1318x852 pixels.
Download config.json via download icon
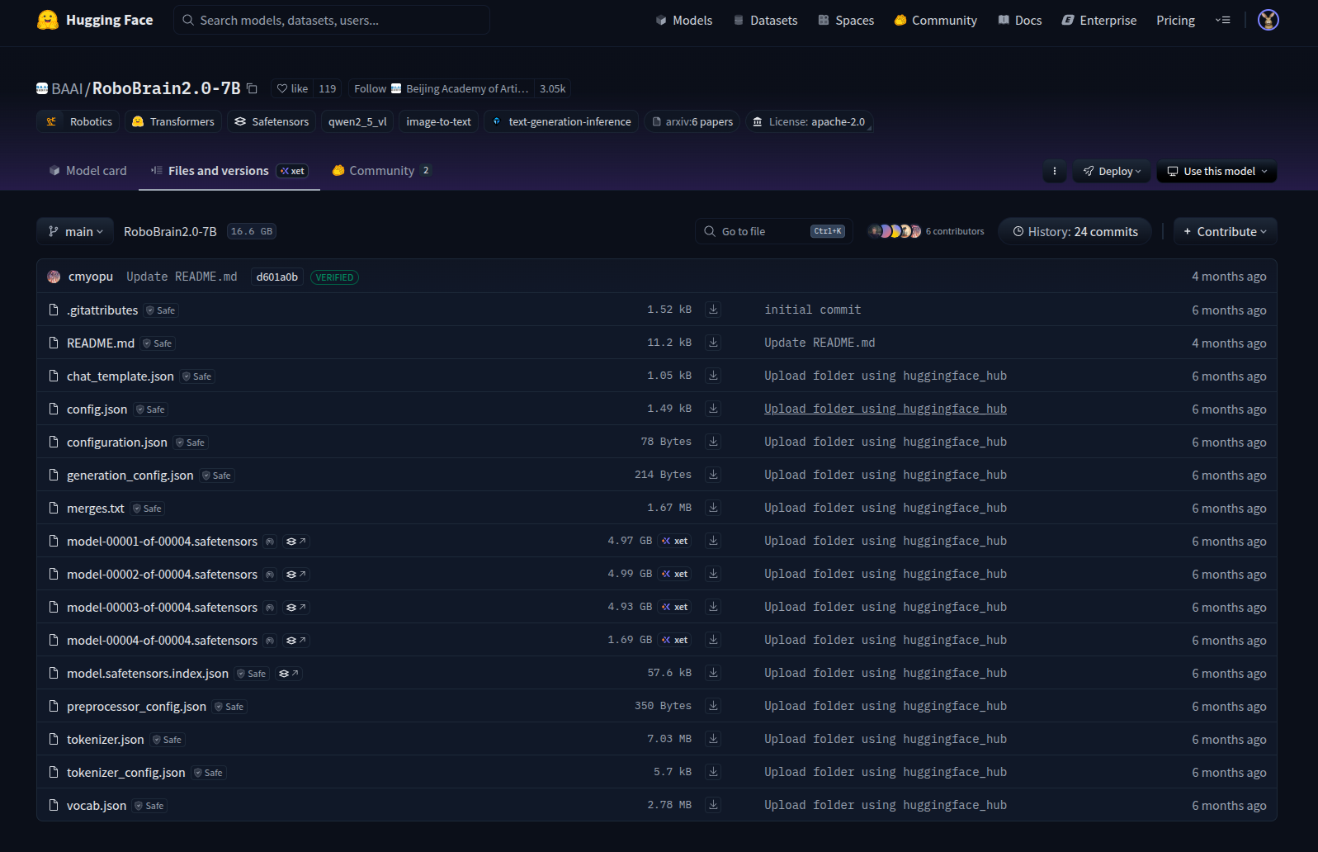click(x=713, y=409)
